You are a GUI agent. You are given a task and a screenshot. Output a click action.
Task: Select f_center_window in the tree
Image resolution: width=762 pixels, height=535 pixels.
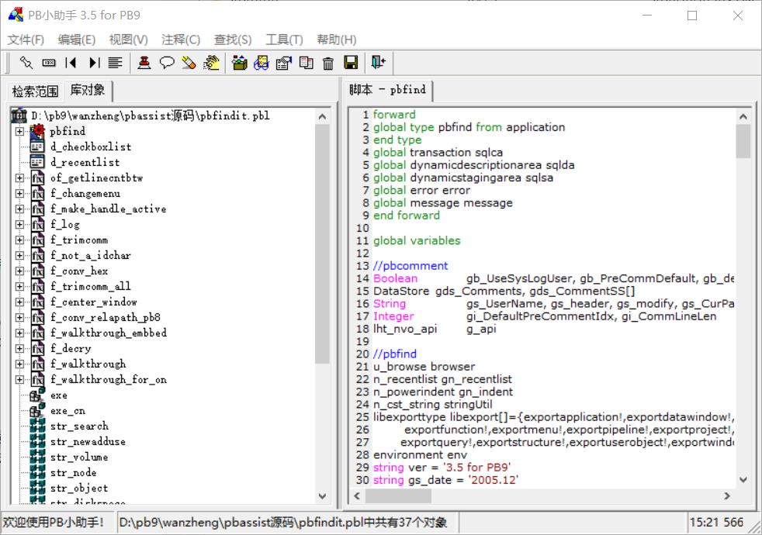click(93, 302)
